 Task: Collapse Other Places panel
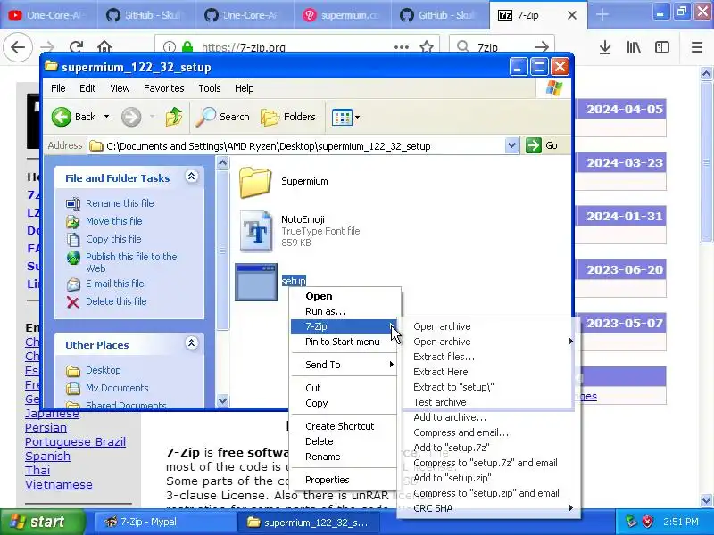192,343
